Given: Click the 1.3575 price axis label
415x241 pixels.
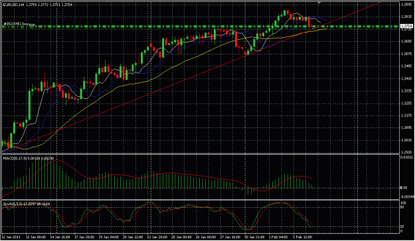Looking at the screenshot, I should point(407,54).
